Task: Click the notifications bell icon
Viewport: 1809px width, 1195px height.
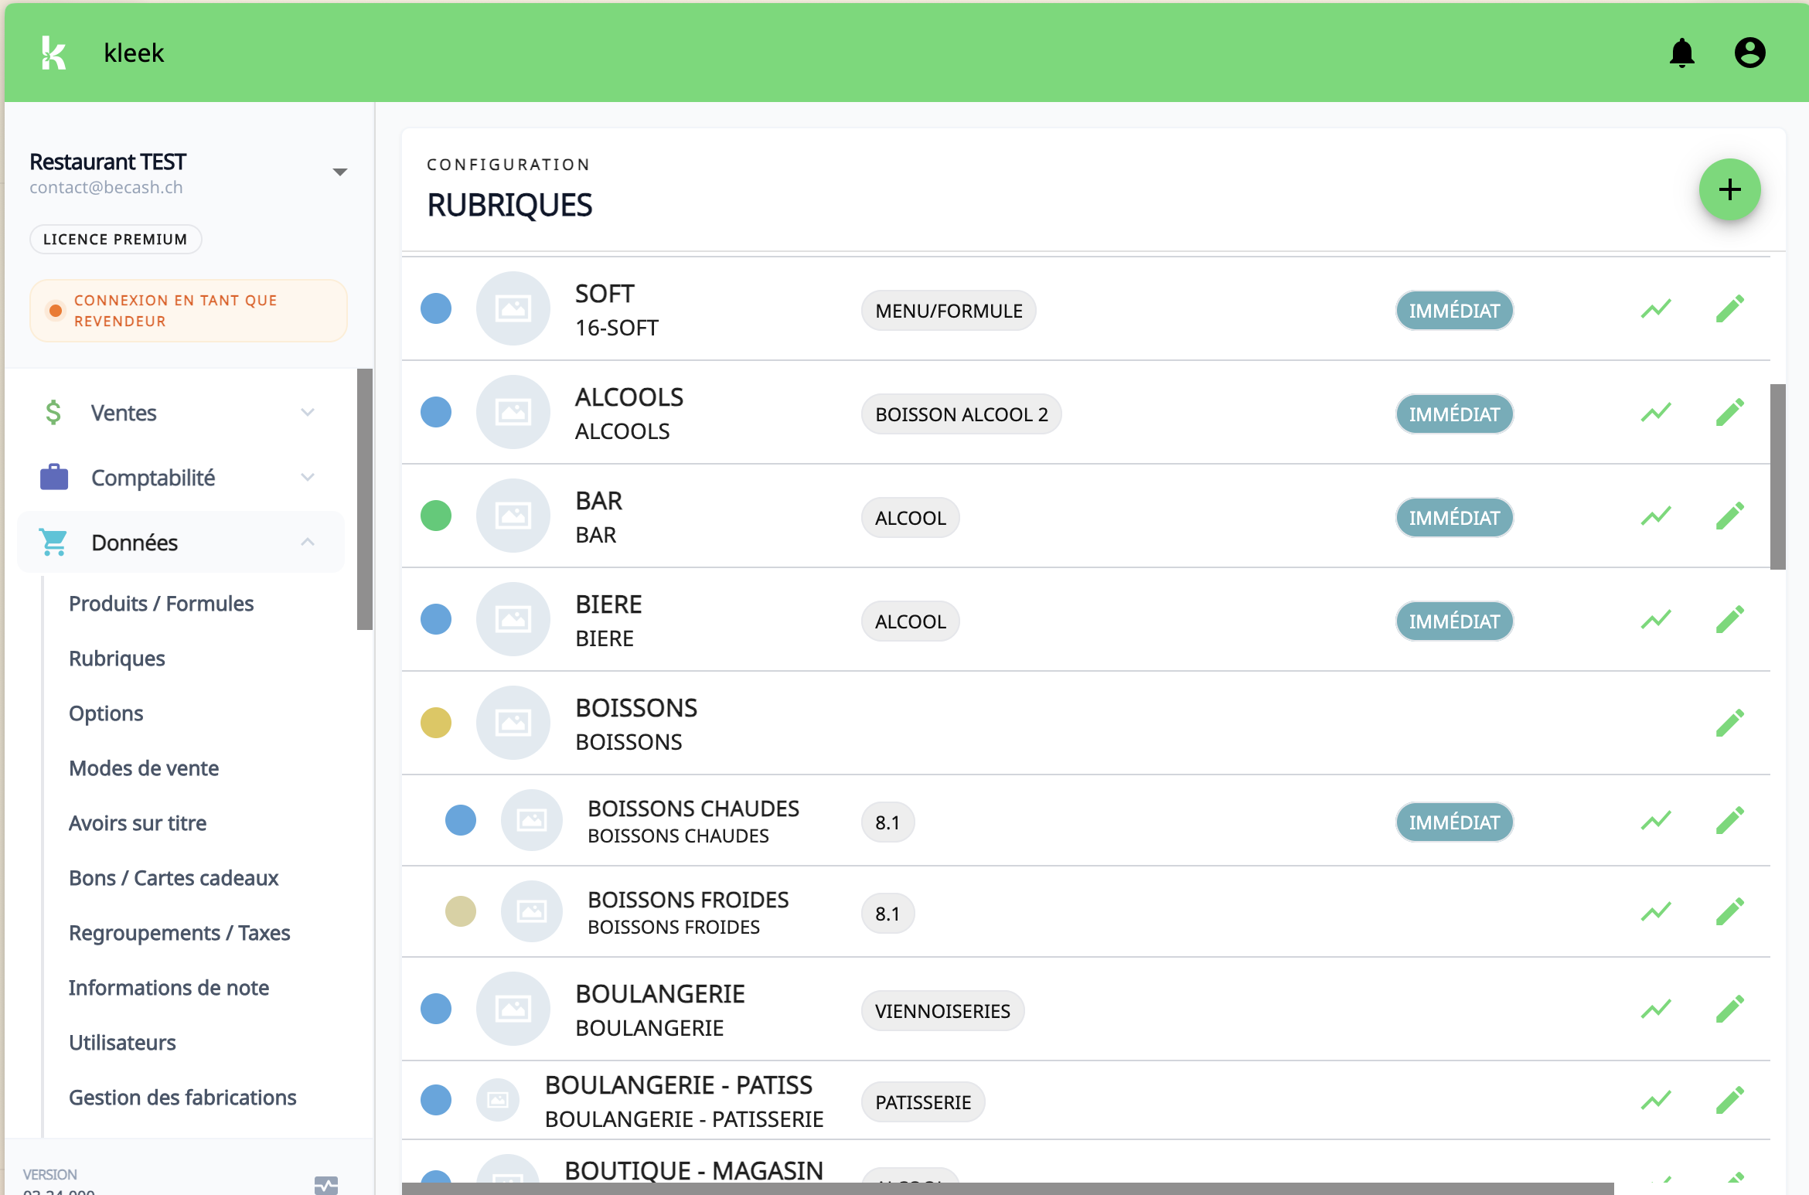Action: pos(1681,53)
